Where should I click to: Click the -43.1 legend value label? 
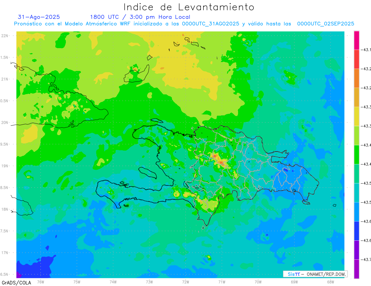[366, 50]
